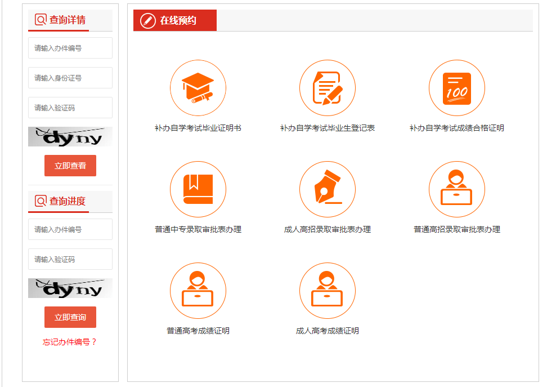Image resolution: width=556 pixels, height=387 pixels.
Task: Click the magnifier icon beside 查询进度
Action: (41, 201)
